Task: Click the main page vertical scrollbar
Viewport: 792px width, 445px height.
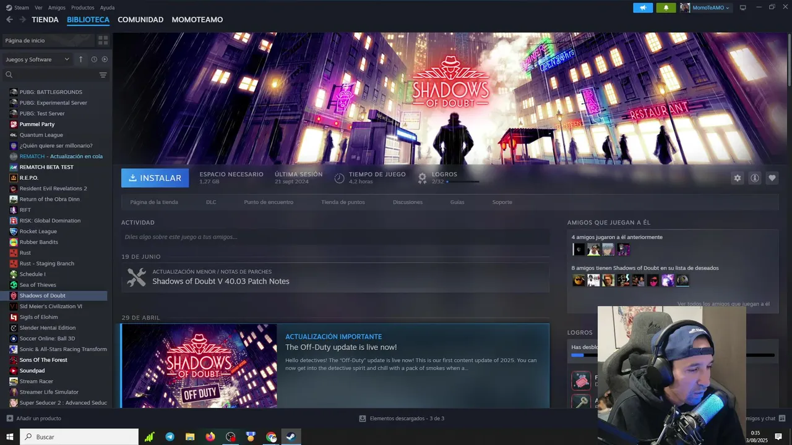Action: pyautogui.click(x=789, y=60)
